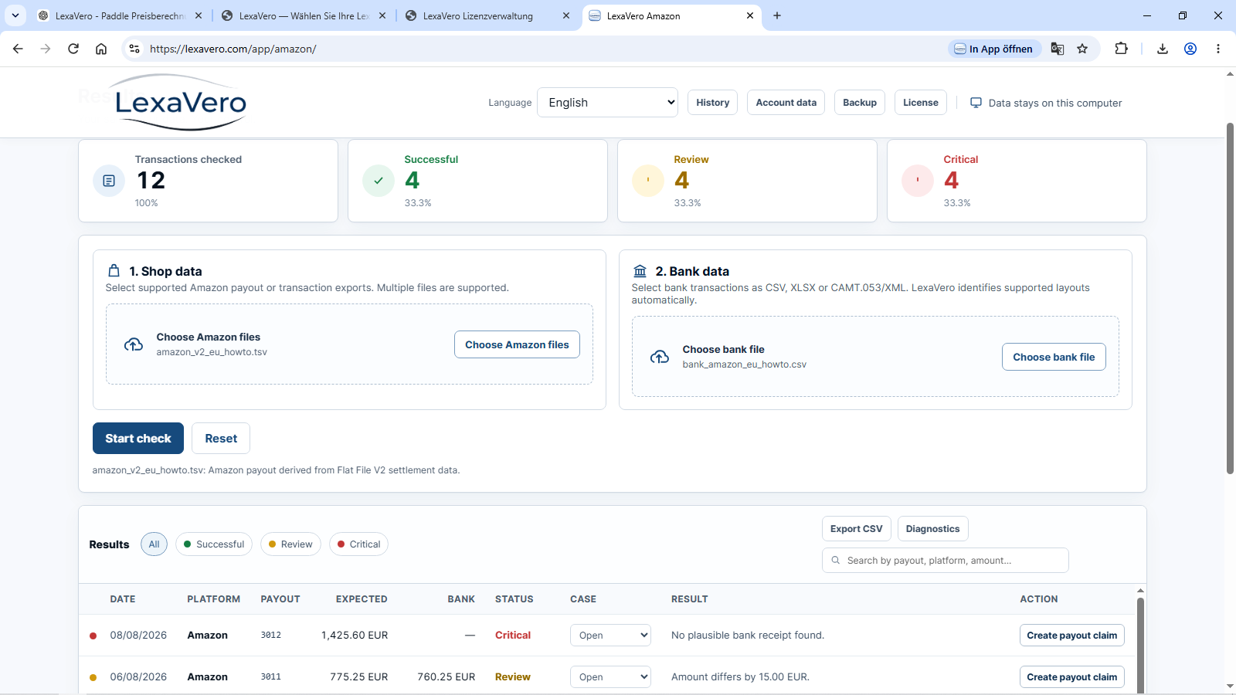Image resolution: width=1236 pixels, height=695 pixels.
Task: Choose Amazon files to upload
Action: (x=517, y=344)
